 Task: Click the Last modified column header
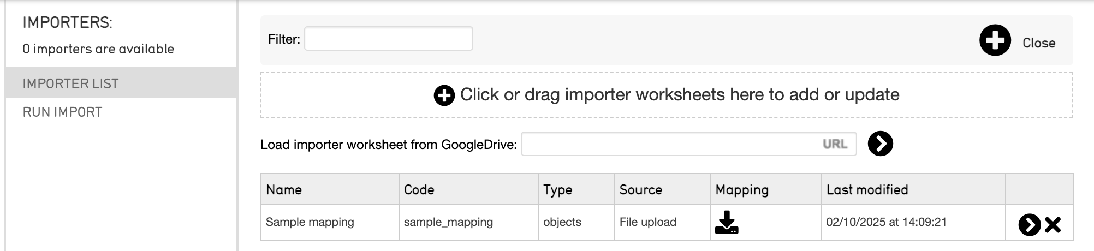coord(913,189)
